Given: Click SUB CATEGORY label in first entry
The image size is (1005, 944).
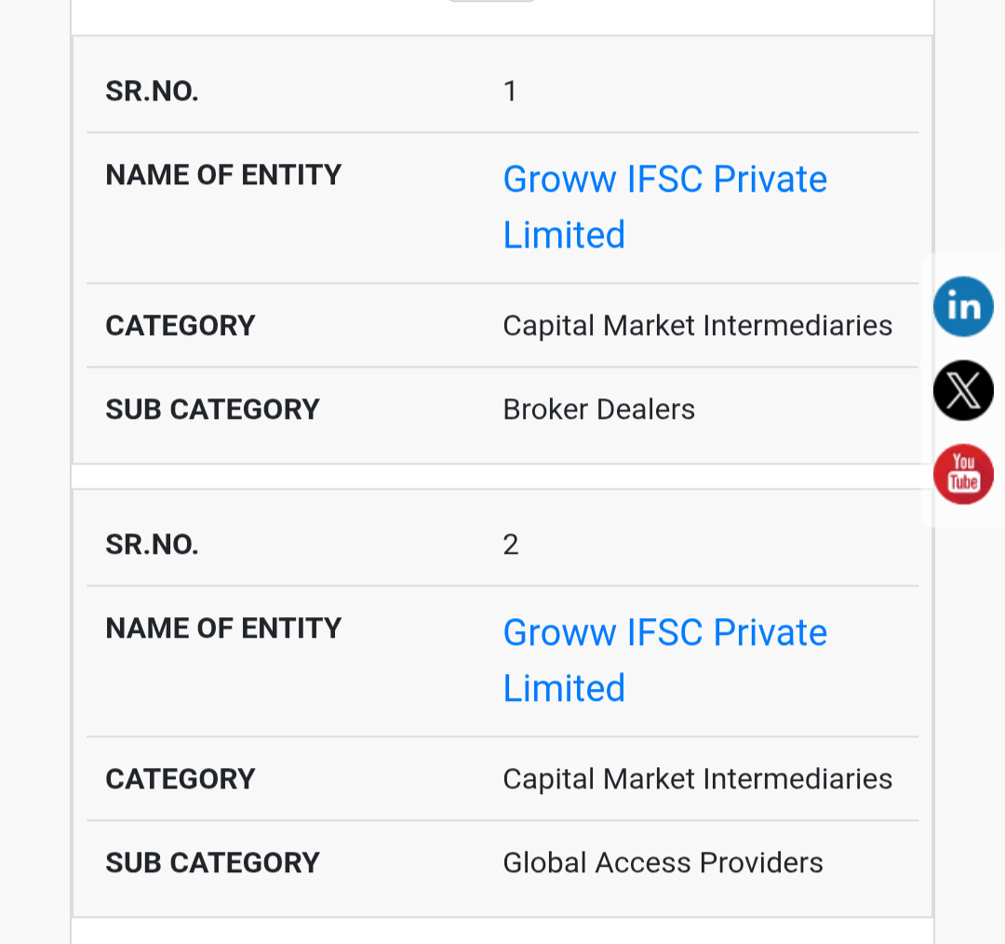Looking at the screenshot, I should [x=212, y=410].
